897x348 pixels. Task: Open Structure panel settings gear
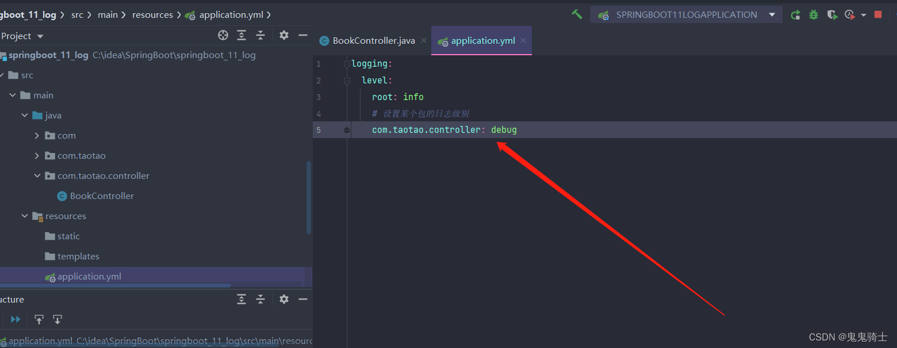pyautogui.click(x=284, y=299)
